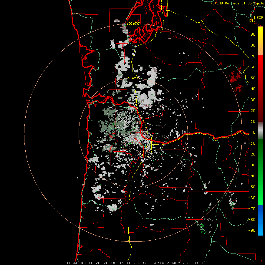Select the -50 tick label on colorbar
265x265 pixels.
[252, 187]
